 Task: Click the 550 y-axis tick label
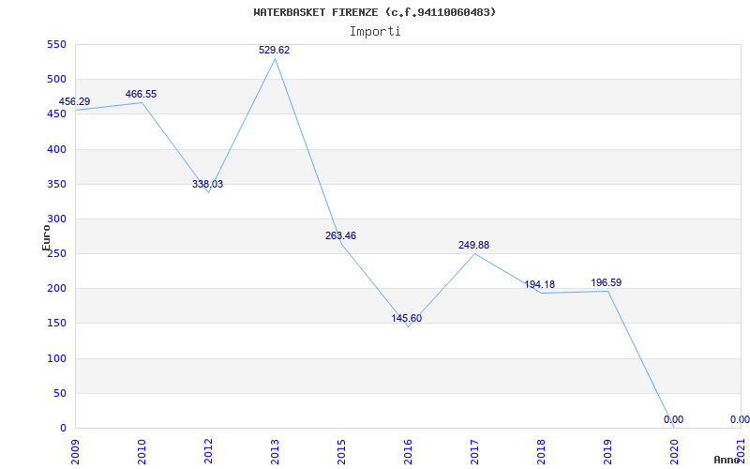pos(56,44)
